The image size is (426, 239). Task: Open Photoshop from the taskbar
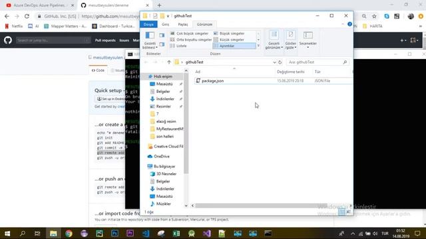114,233
